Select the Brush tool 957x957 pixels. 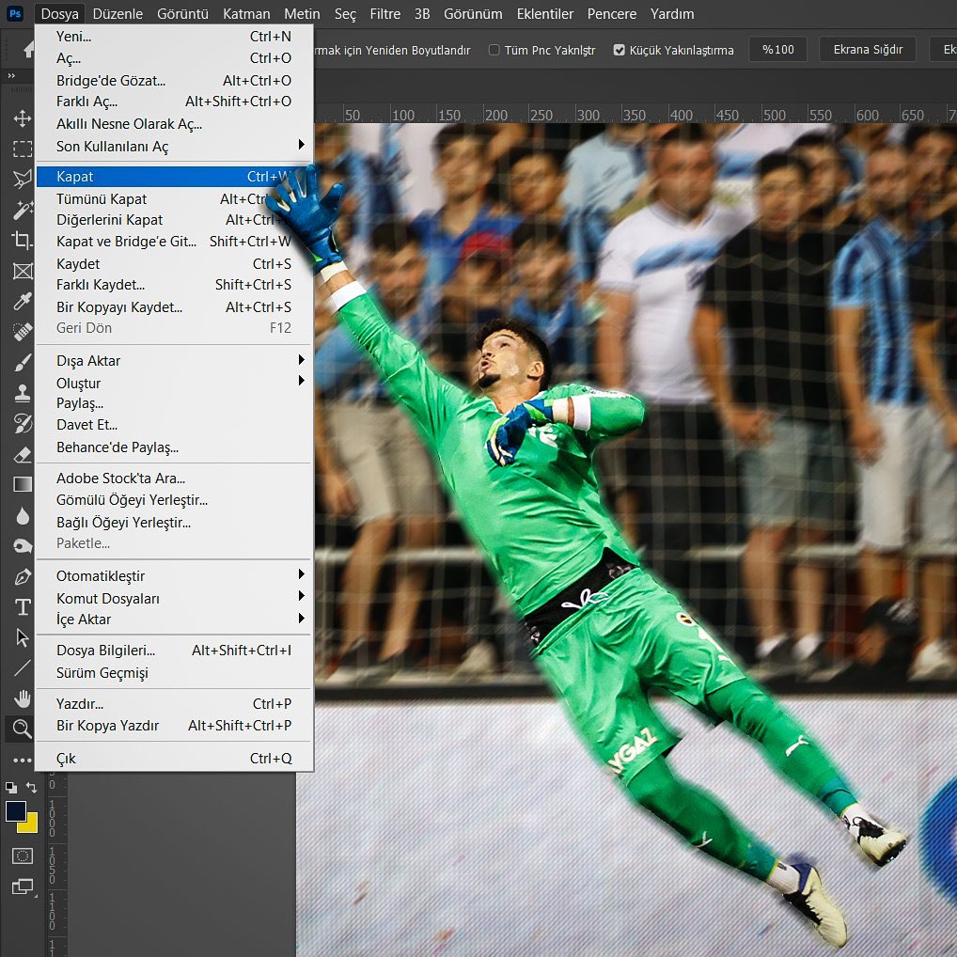coord(23,363)
